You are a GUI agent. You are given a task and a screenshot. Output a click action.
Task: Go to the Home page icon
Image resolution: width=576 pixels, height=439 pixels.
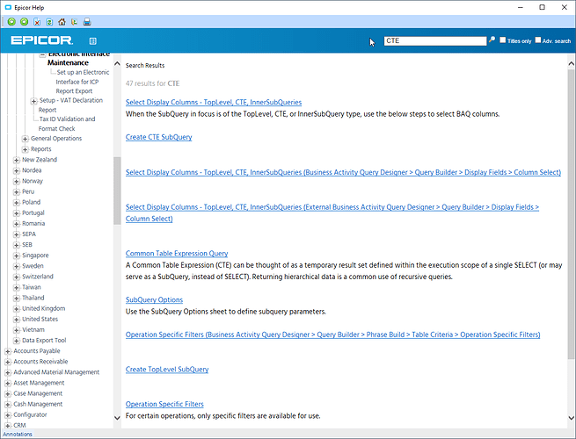pos(62,22)
